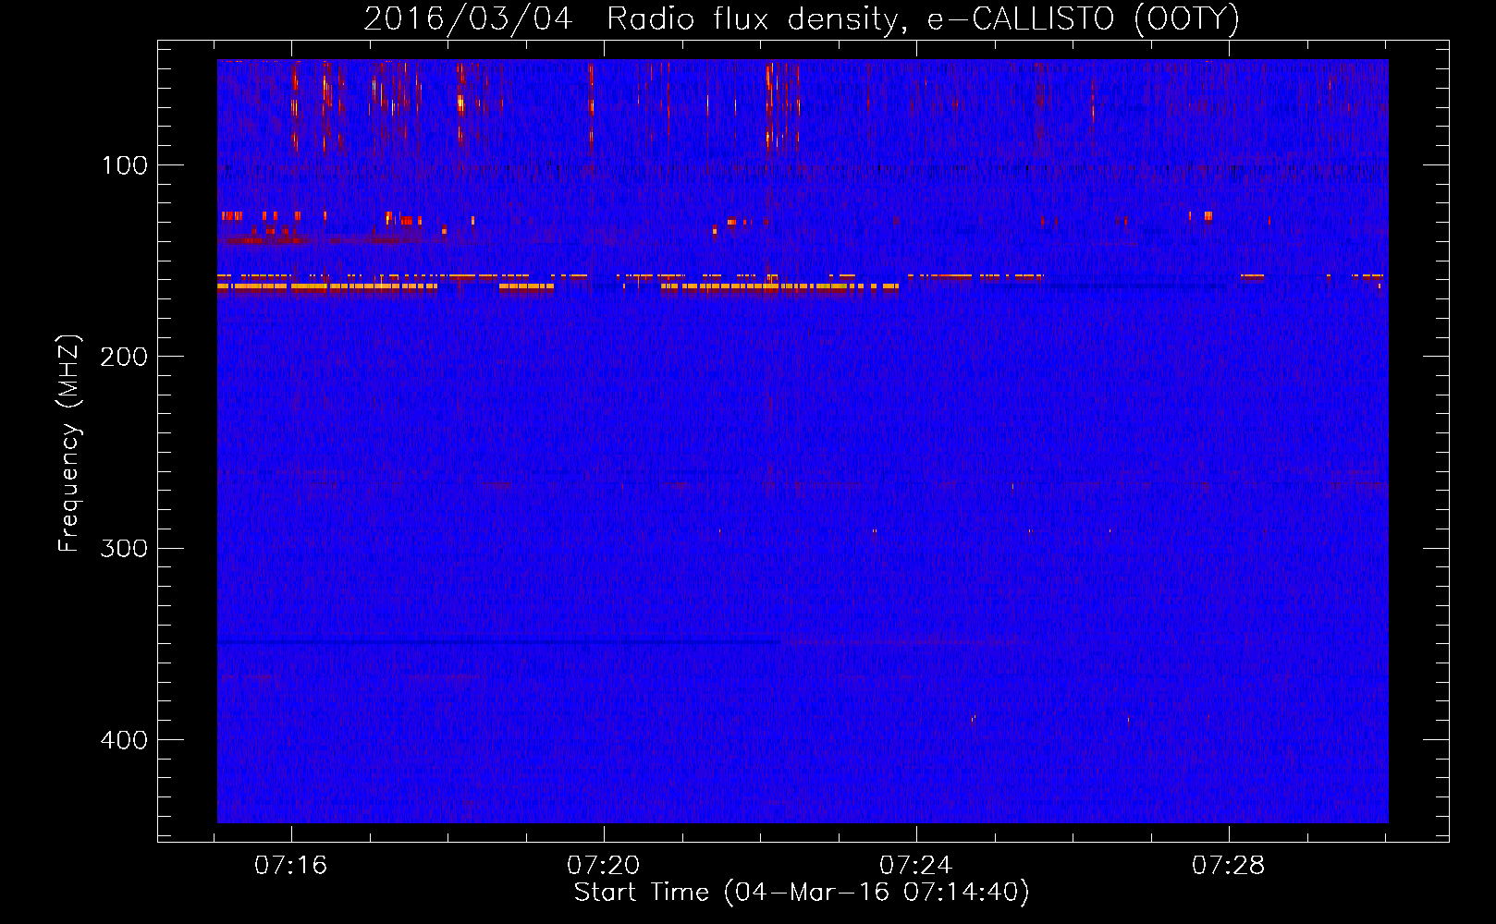
Task: Click the 07:20 time tick label
Action: 604,865
